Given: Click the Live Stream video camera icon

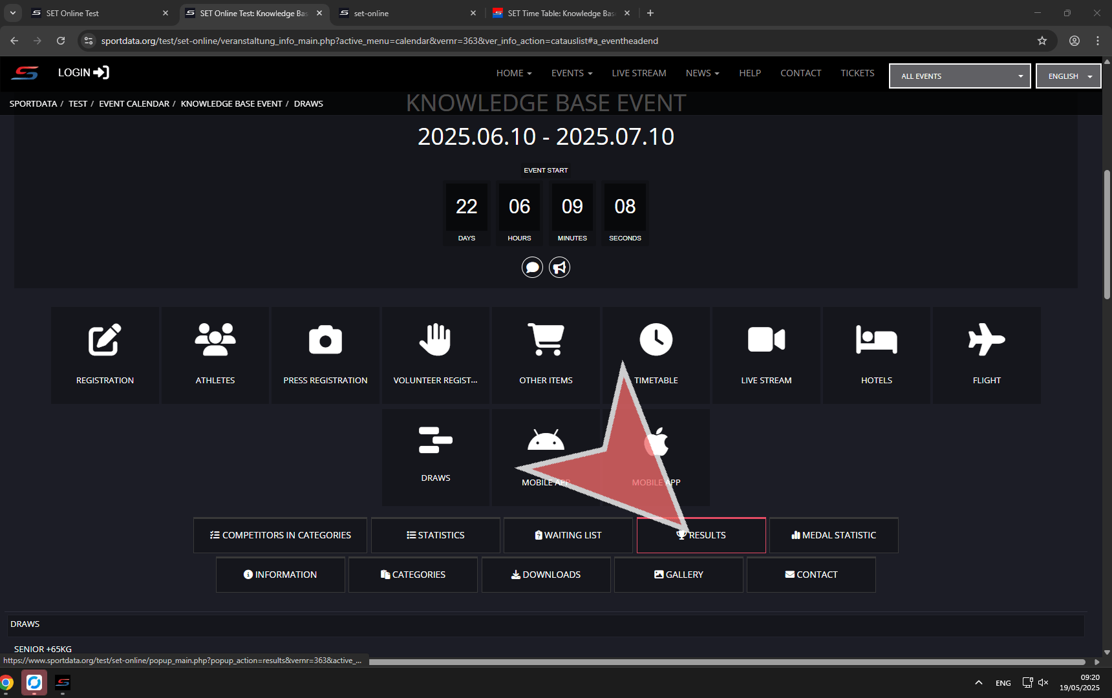Looking at the screenshot, I should click(x=766, y=340).
